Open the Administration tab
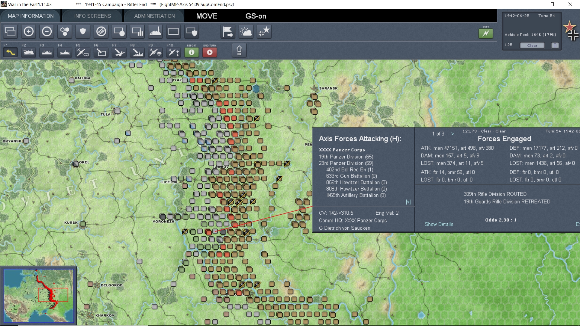Image resolution: width=580 pixels, height=326 pixels. pyautogui.click(x=154, y=16)
